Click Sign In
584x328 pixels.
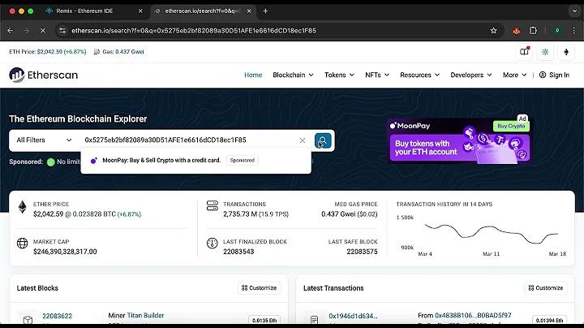tap(554, 75)
